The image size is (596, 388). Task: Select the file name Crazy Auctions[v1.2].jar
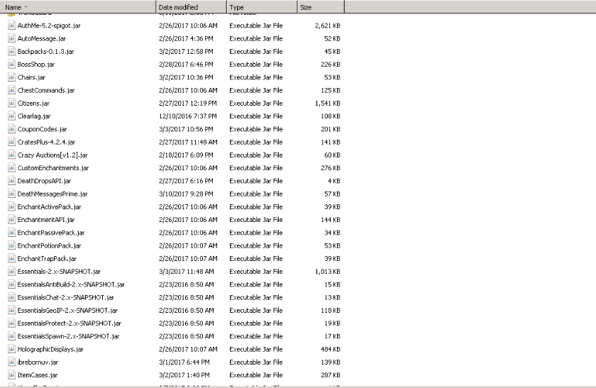(53, 155)
